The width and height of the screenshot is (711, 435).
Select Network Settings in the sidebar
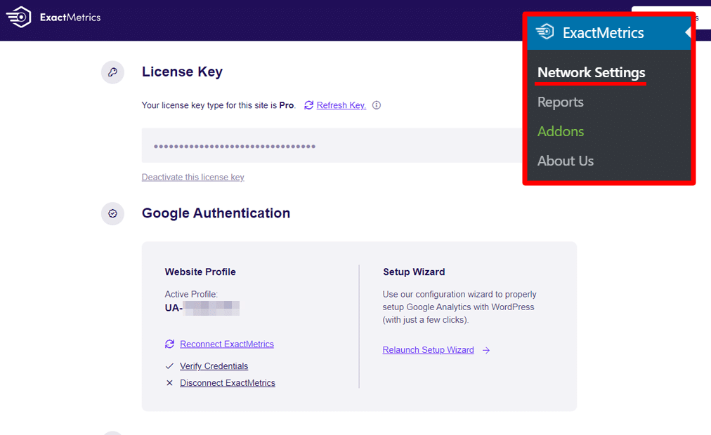592,72
